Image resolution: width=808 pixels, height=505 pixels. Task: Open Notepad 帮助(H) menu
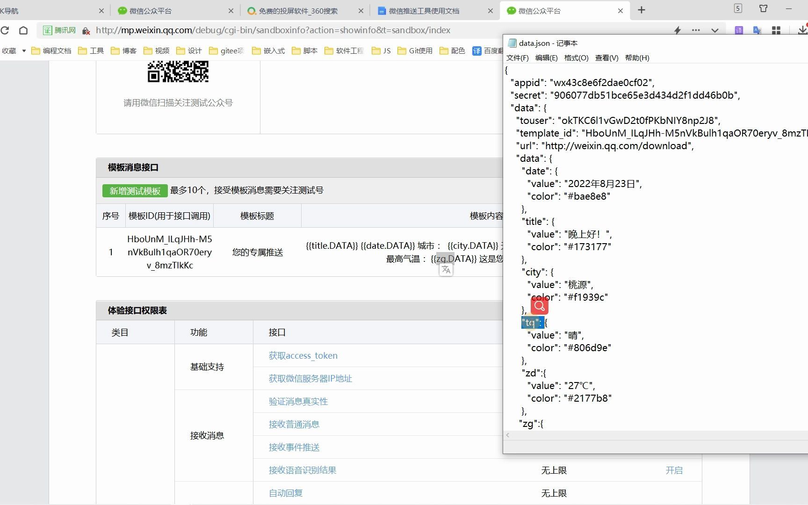click(x=637, y=58)
